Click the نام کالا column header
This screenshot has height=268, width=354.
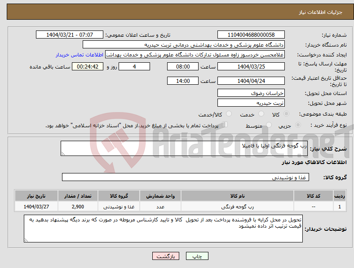coord(237,196)
